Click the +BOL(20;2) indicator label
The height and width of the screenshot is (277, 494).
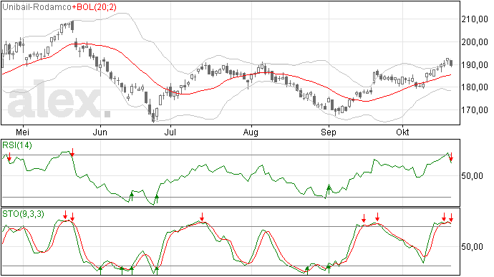coord(95,7)
